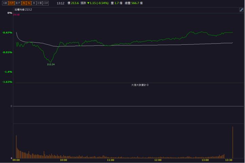Click the price value 213.6

click(x=75, y=3)
